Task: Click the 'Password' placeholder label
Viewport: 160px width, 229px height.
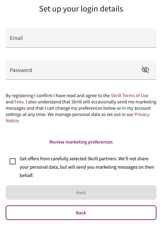Action: tap(21, 70)
